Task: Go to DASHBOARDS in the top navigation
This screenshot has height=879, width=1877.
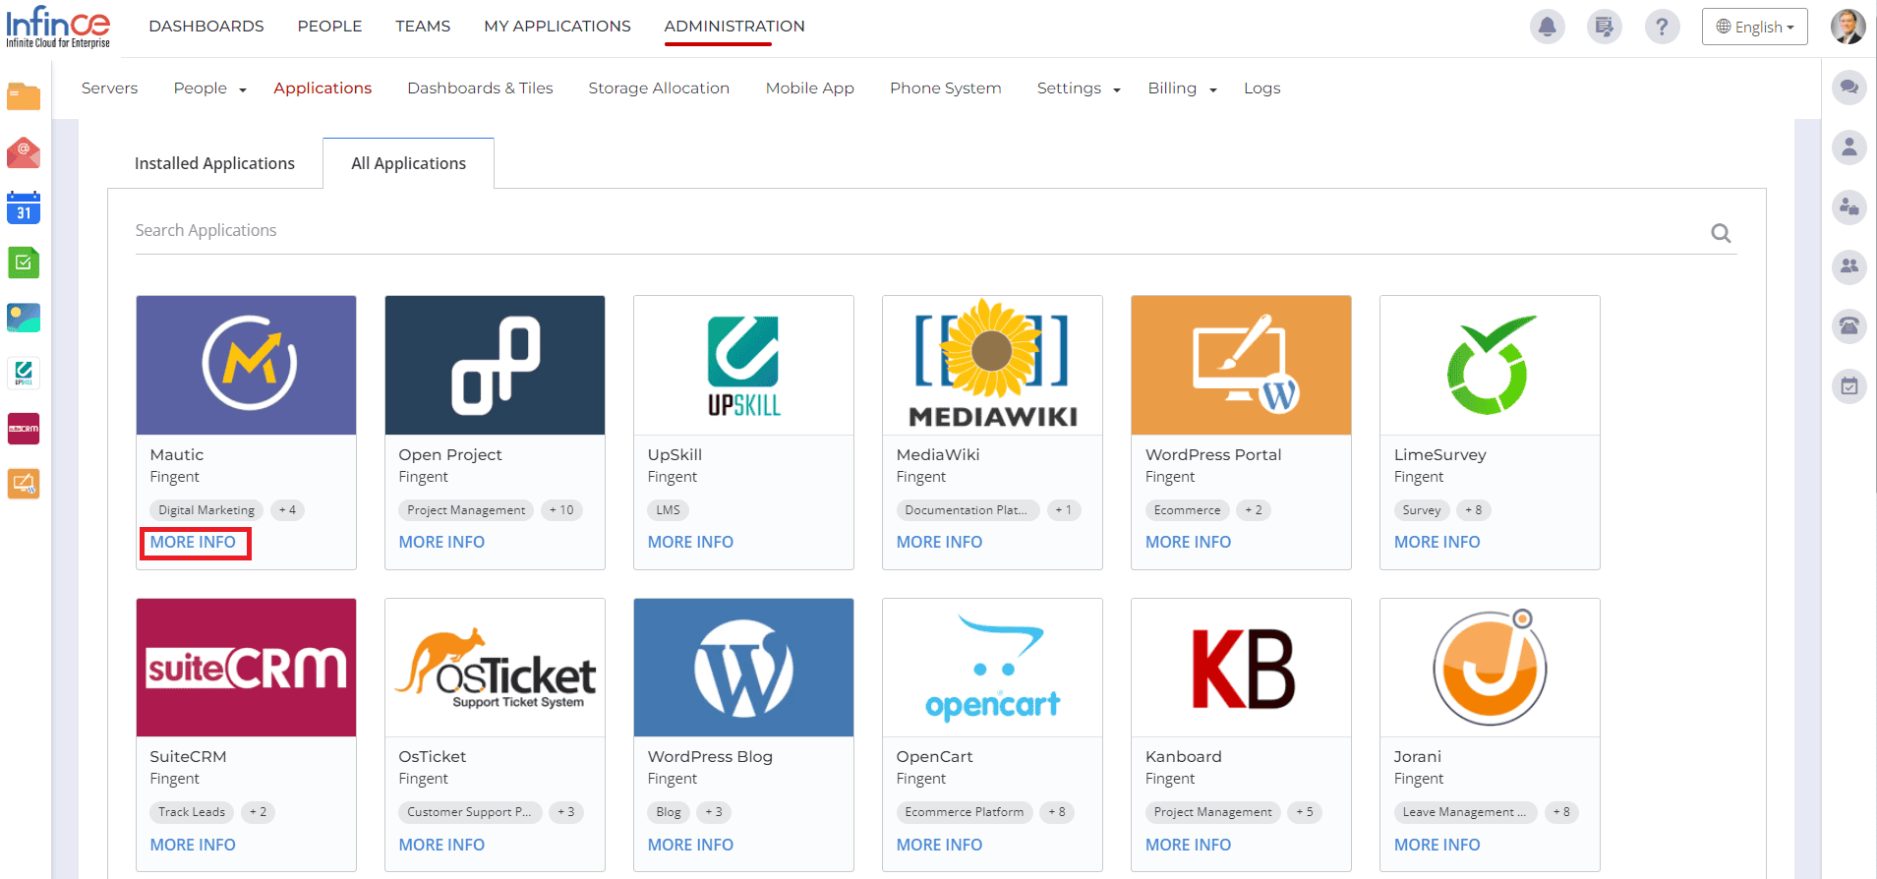Action: (206, 27)
